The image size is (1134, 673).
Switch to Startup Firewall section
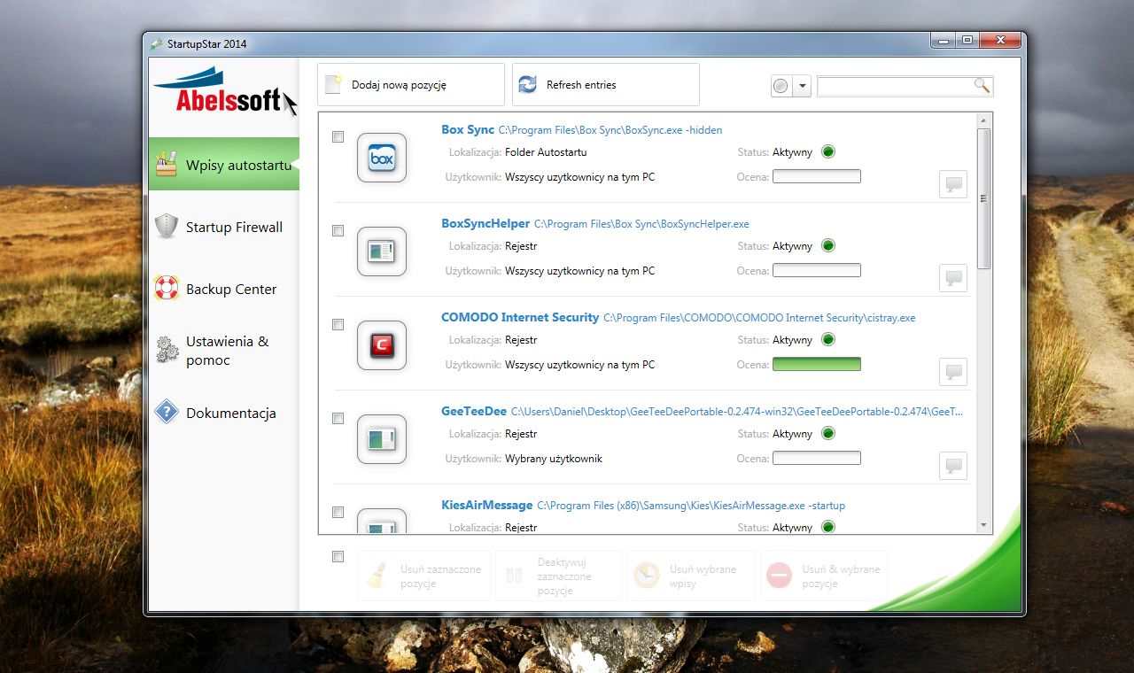coord(224,227)
